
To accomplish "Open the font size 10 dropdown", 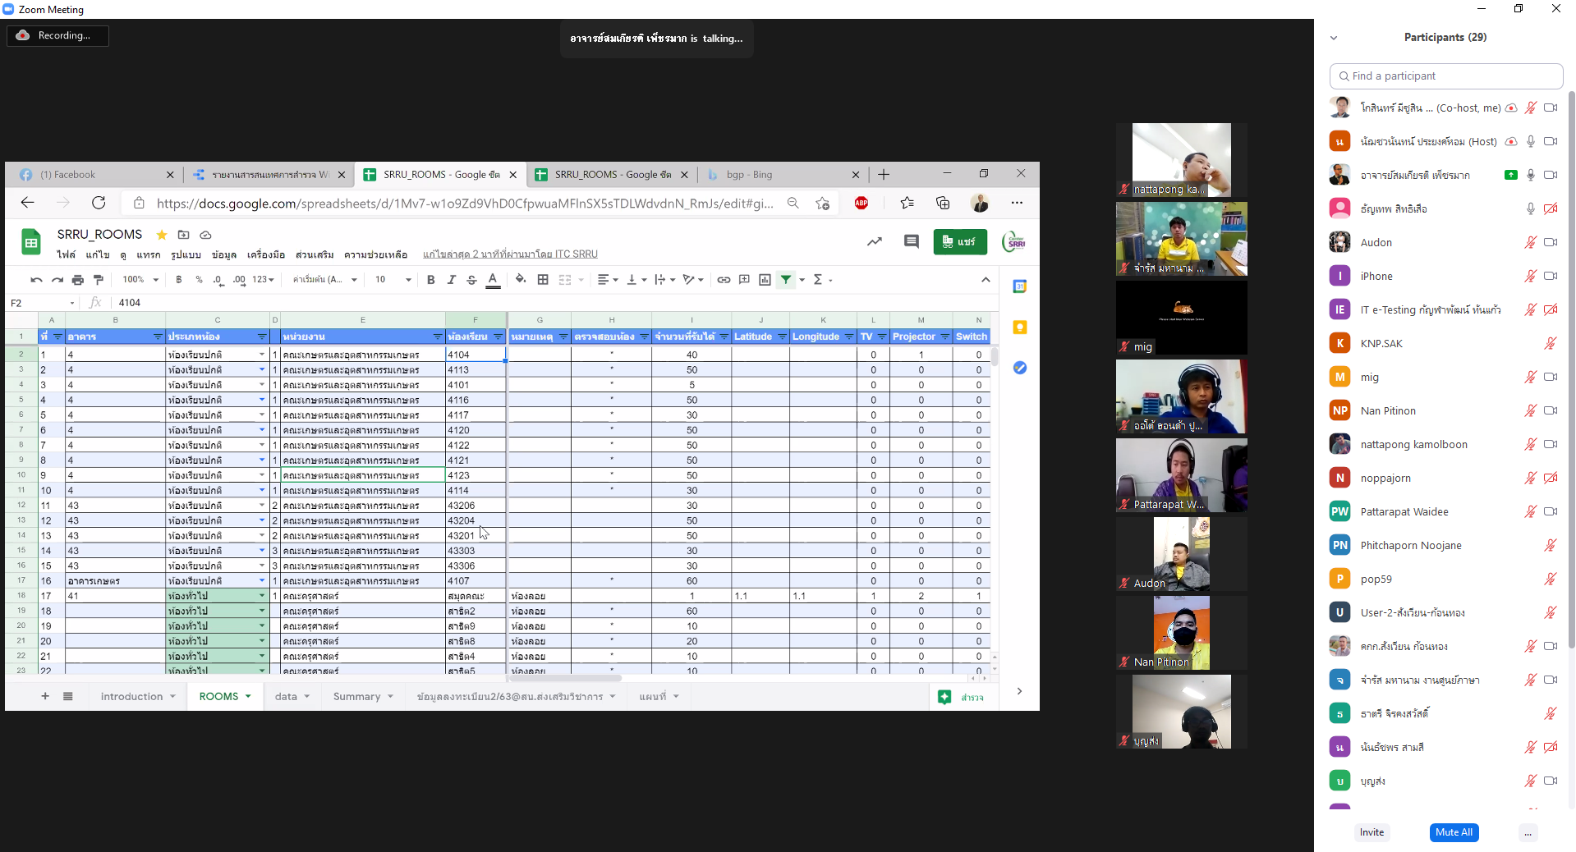I will click(x=393, y=280).
